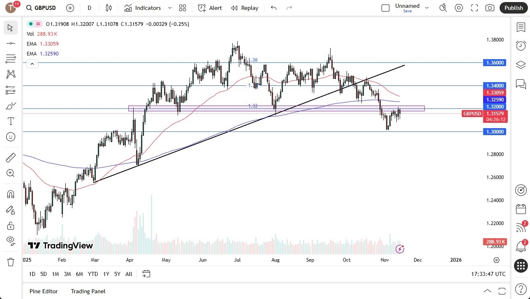Toggle magnet snapping mode

(10, 193)
